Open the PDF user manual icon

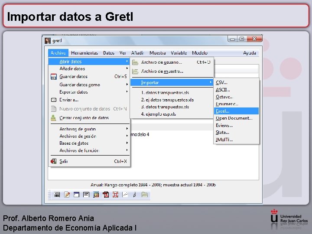106,195
